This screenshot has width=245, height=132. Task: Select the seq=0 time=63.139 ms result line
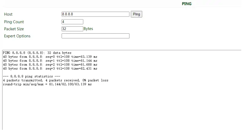click(x=50, y=57)
